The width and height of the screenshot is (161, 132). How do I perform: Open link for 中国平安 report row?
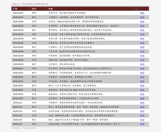coord(142,13)
